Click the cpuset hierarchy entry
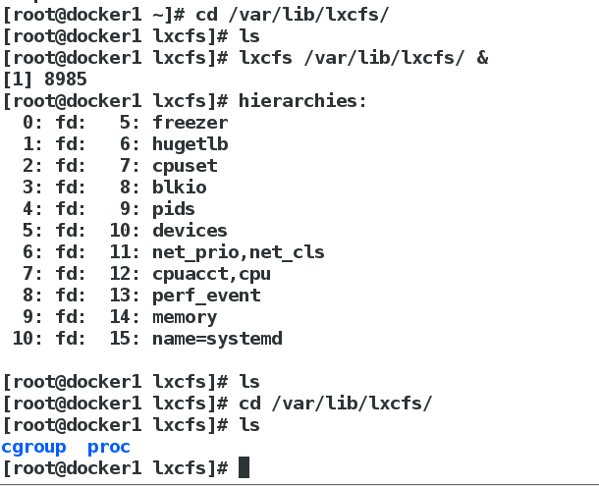 (x=185, y=166)
